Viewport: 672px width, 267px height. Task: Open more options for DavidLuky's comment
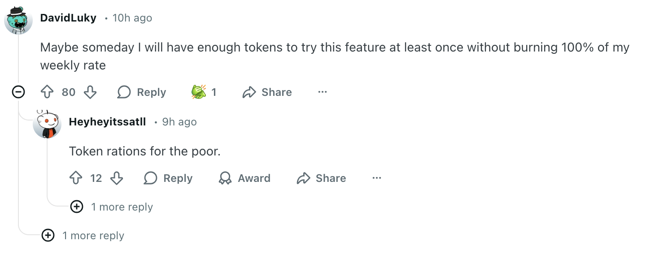coord(323,92)
